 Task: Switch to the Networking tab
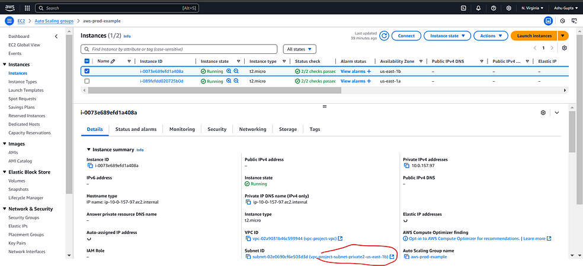(x=252, y=129)
